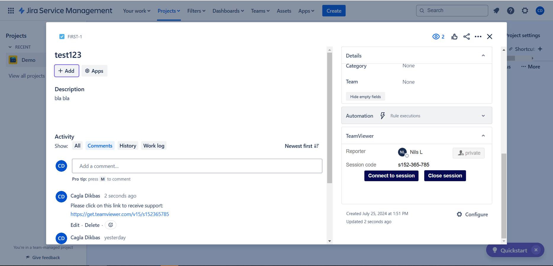Screen dimensions: 553x266
Task: Open View all projects link
Action: [x=27, y=76]
